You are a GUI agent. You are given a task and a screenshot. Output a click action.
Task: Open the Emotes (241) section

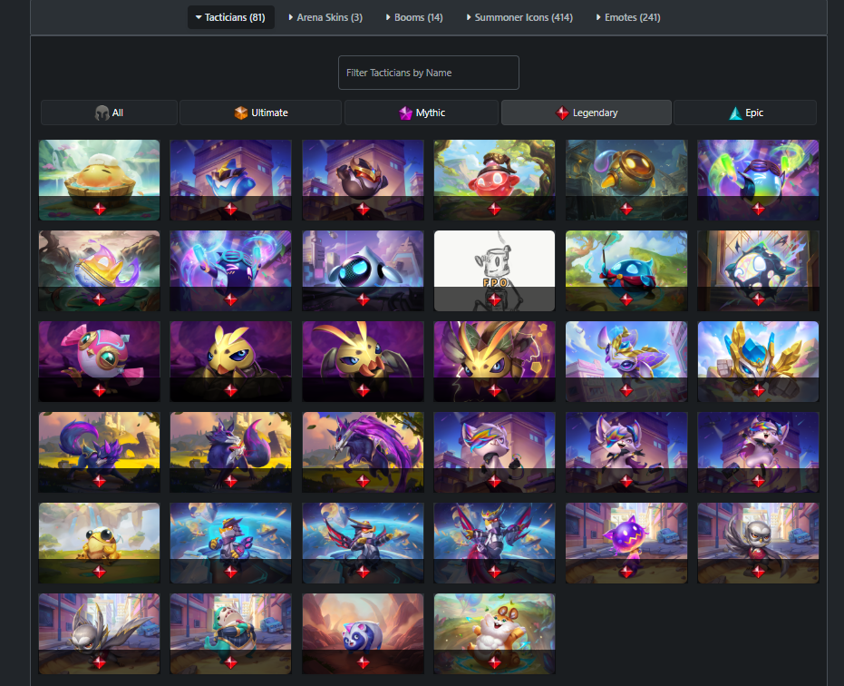tap(628, 17)
